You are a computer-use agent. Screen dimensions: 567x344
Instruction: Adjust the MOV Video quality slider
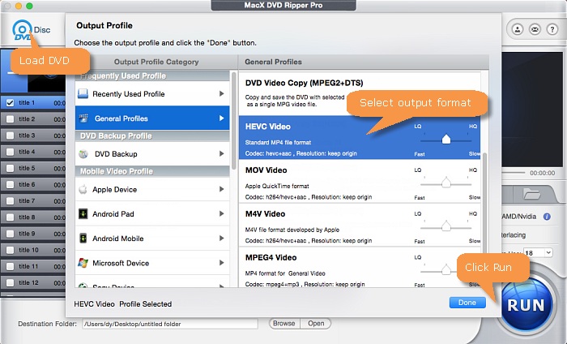click(x=446, y=183)
